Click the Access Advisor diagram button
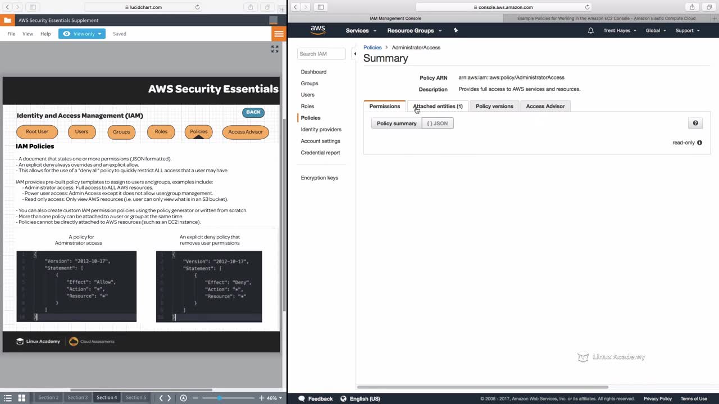719x404 pixels. coord(245,132)
